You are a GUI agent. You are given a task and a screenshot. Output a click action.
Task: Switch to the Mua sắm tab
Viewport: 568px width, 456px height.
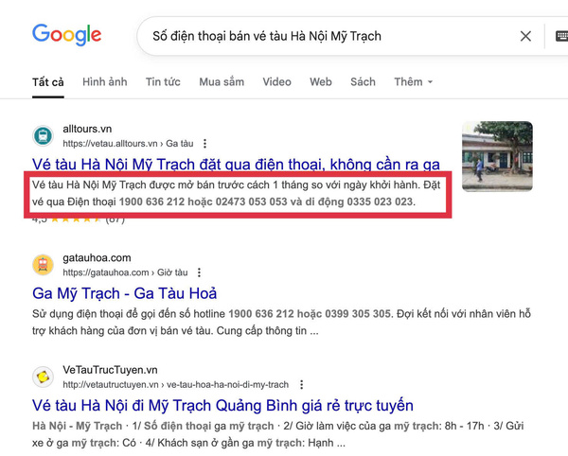point(222,81)
